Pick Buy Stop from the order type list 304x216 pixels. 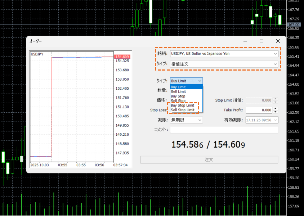pos(186,96)
